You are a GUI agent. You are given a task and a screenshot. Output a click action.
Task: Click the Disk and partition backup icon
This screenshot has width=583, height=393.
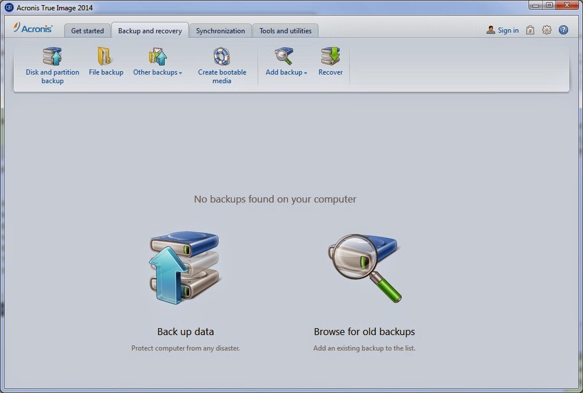point(52,56)
